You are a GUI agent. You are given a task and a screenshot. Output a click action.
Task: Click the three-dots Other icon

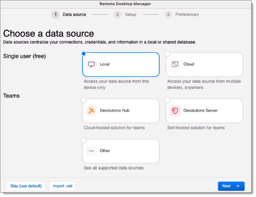[x=91, y=151]
